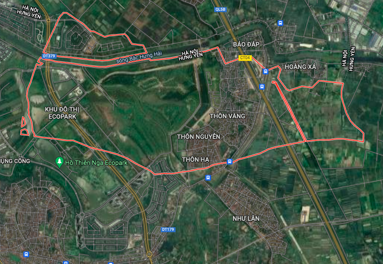This screenshot has width=383, height=264.
Task: Select the Thôn Hạ village label
Action: tap(196, 160)
